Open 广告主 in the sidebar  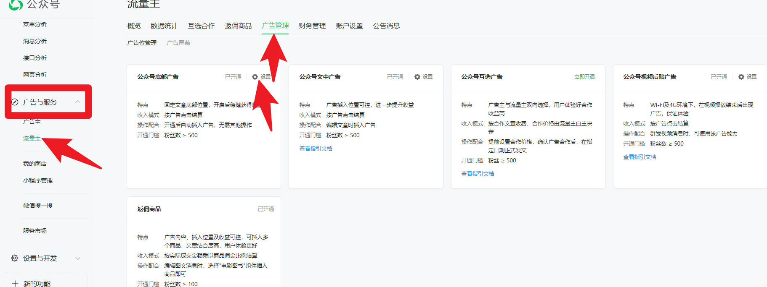[32, 122]
